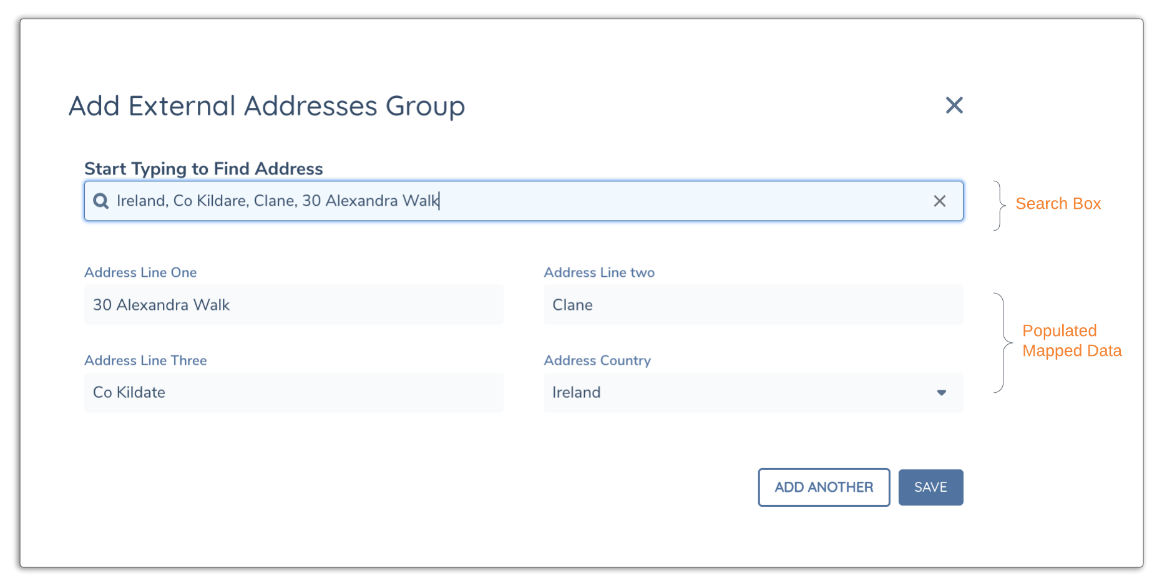Viewport: 1162px width, 586px height.
Task: Click the "Address Line Three" label
Action: [145, 360]
